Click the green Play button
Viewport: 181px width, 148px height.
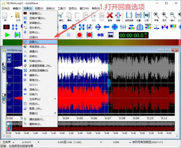pyautogui.click(x=7, y=35)
